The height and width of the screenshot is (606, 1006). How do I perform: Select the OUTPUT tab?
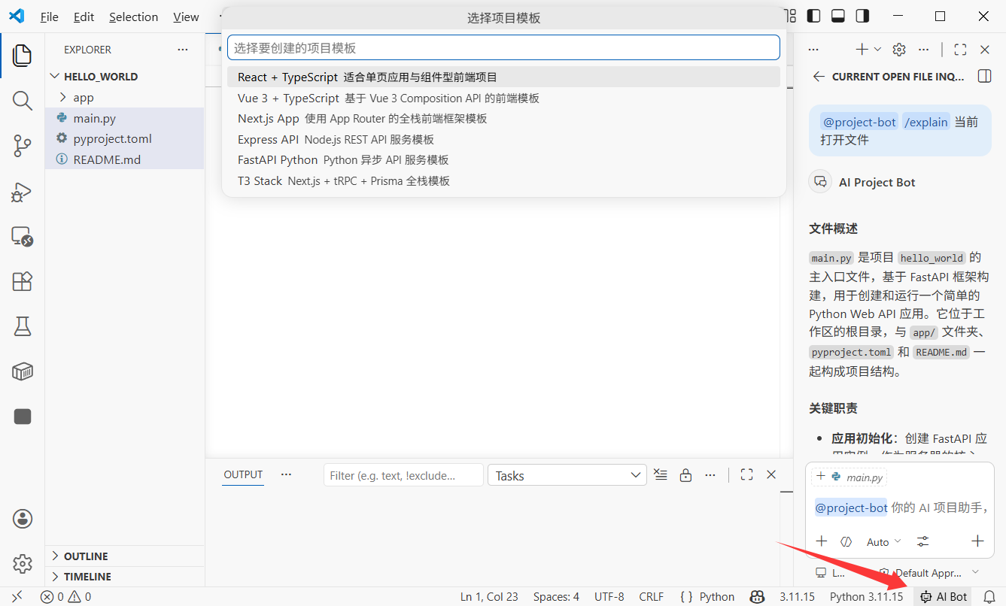(242, 474)
